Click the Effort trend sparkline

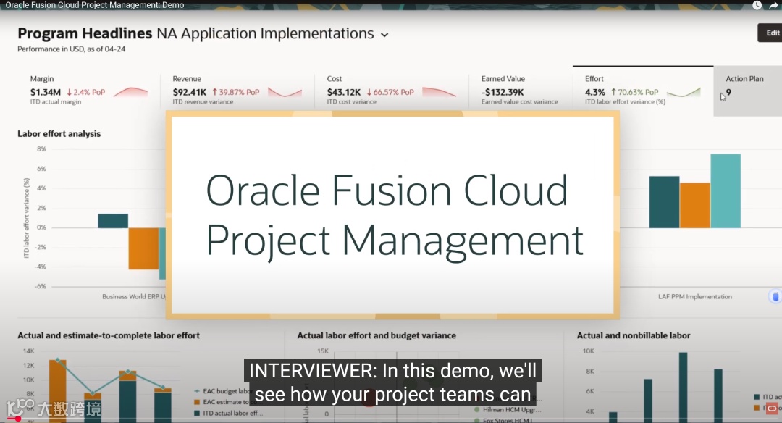tap(684, 92)
